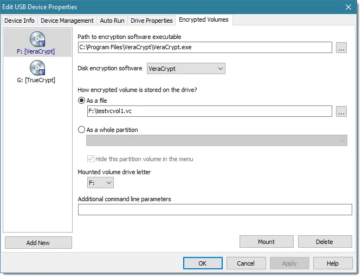Switch to the Device Info tab

click(20, 21)
